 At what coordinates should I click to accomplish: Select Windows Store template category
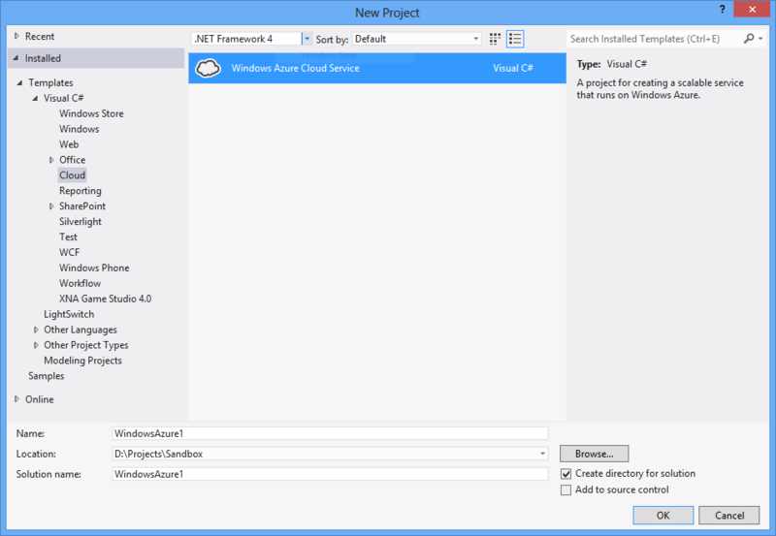91,113
